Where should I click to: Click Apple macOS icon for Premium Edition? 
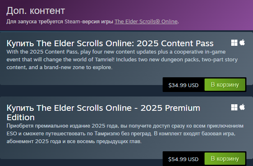tap(242, 107)
